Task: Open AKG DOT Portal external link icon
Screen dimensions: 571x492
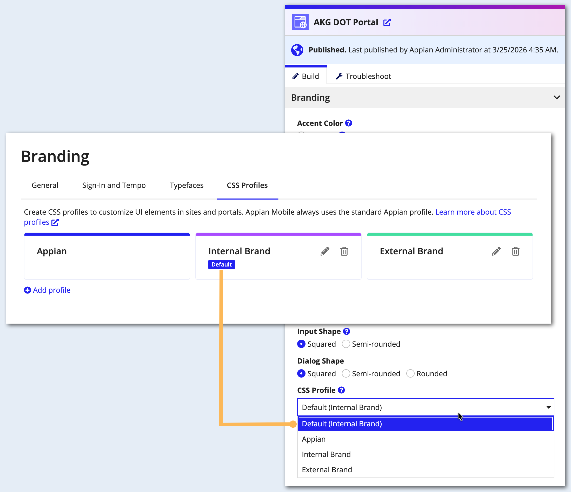Action: [387, 22]
